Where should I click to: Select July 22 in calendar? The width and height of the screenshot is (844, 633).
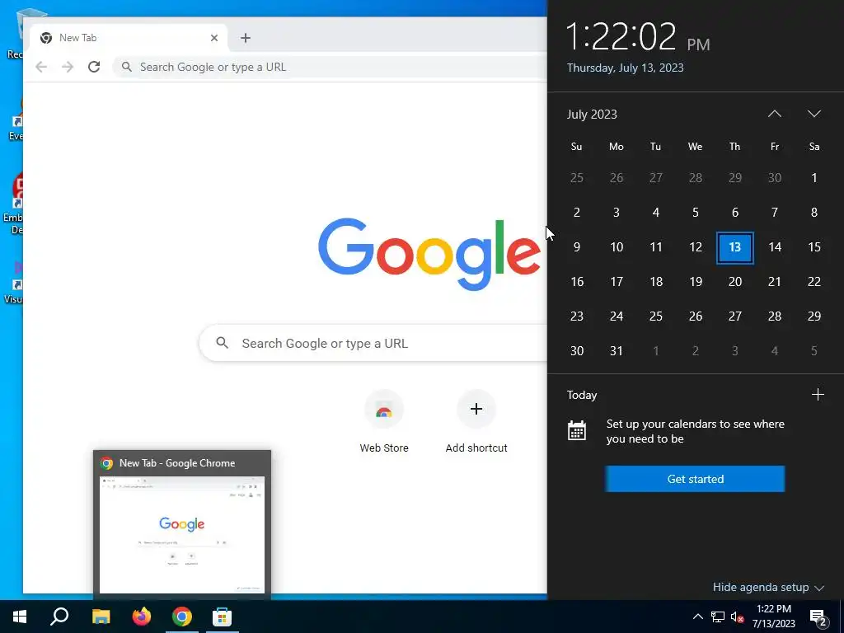pos(814,282)
